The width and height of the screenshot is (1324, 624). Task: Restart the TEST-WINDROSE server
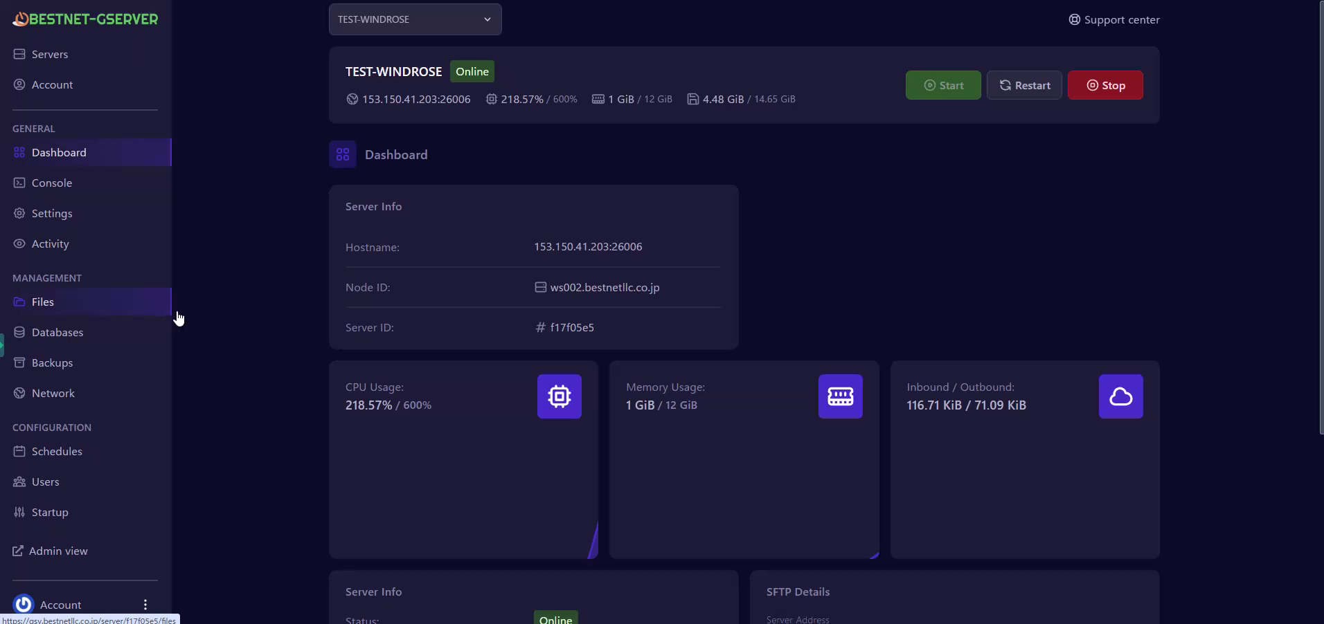click(1023, 85)
